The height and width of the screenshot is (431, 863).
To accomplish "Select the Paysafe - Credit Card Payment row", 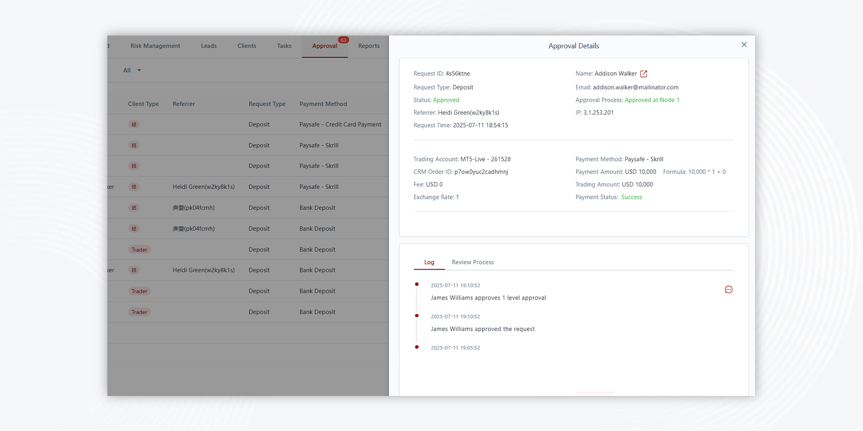I will pos(340,124).
